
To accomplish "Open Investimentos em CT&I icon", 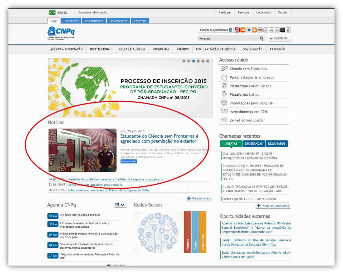I will coord(224,111).
